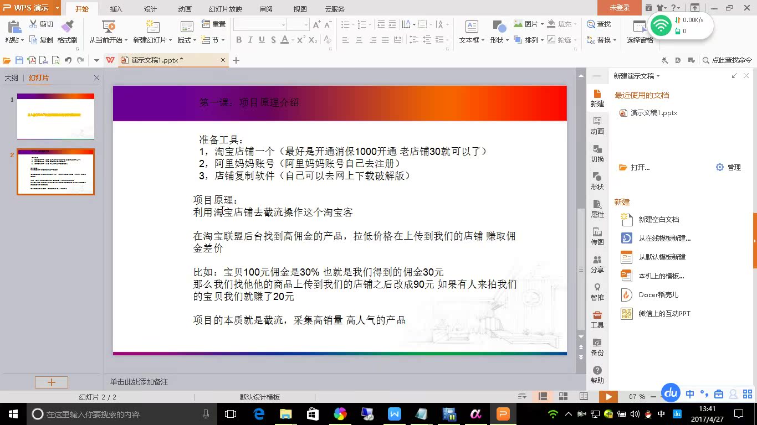Viewport: 757px width, 425px height.
Task: Toggle superscript x² formatting
Action: (x=301, y=40)
